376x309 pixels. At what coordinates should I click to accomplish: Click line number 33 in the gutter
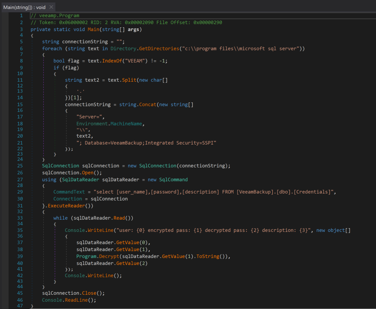[x=20, y=218]
